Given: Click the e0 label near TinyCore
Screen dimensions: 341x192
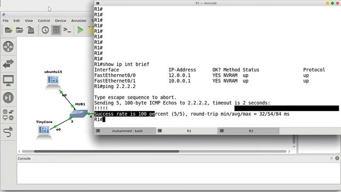Looking at the screenshot, I should 58,130.
